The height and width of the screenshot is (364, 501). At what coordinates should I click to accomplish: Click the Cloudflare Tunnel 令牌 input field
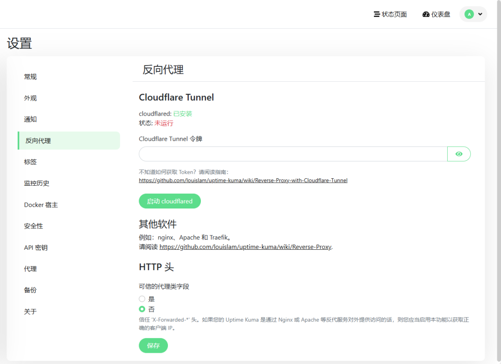pos(293,154)
